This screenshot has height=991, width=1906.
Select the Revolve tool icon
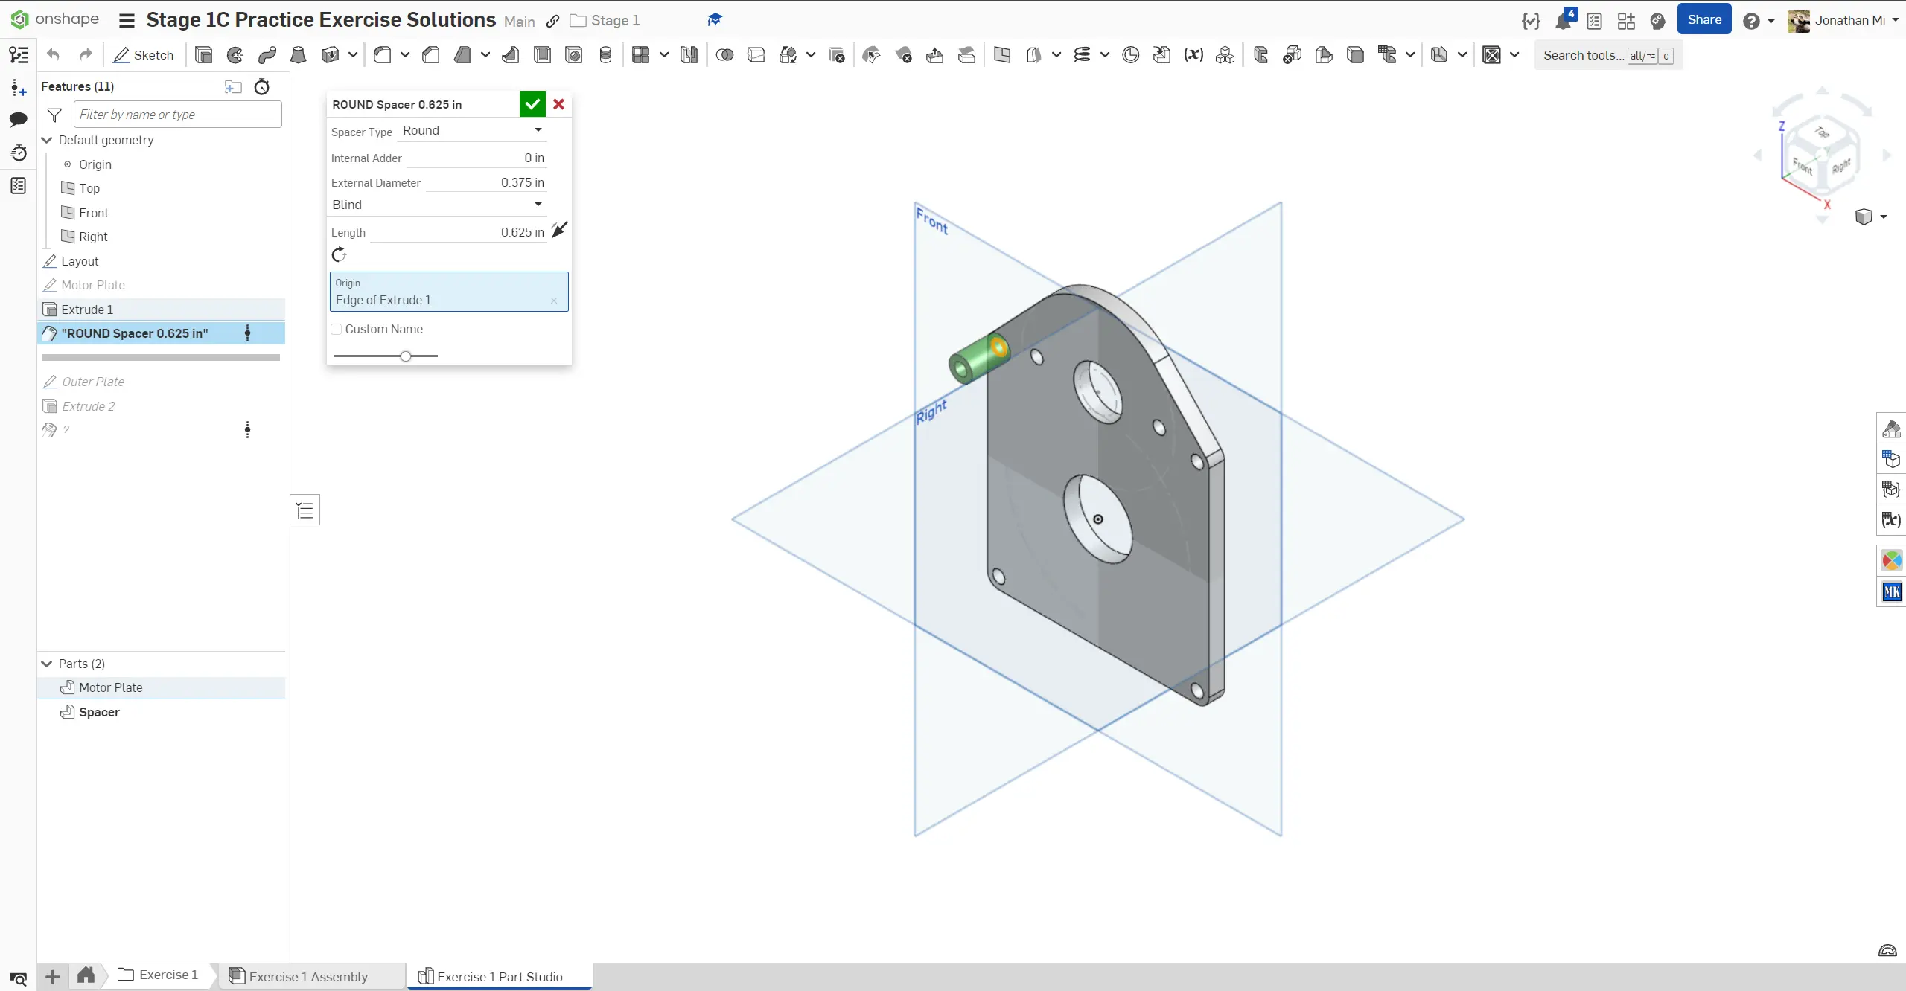click(x=235, y=55)
